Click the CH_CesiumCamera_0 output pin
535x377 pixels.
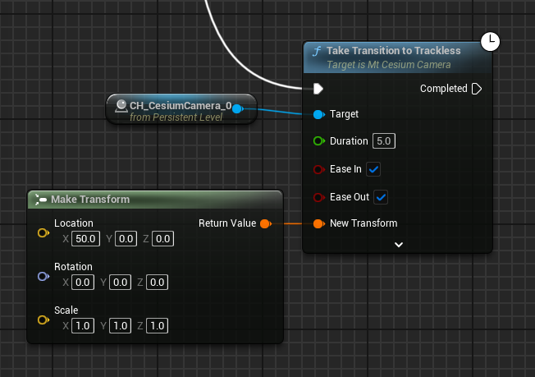pos(237,108)
